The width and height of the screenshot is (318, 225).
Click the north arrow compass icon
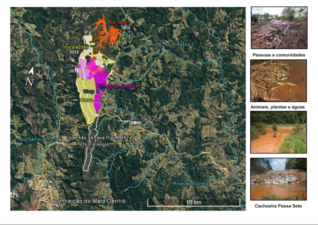coord(31,76)
